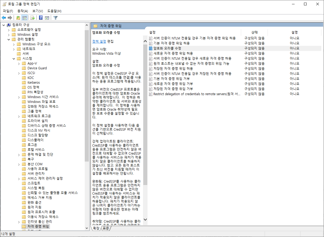Expand the App-V tree node
Viewport: 324px width, 237px height.
pyautogui.click(x=19, y=63)
